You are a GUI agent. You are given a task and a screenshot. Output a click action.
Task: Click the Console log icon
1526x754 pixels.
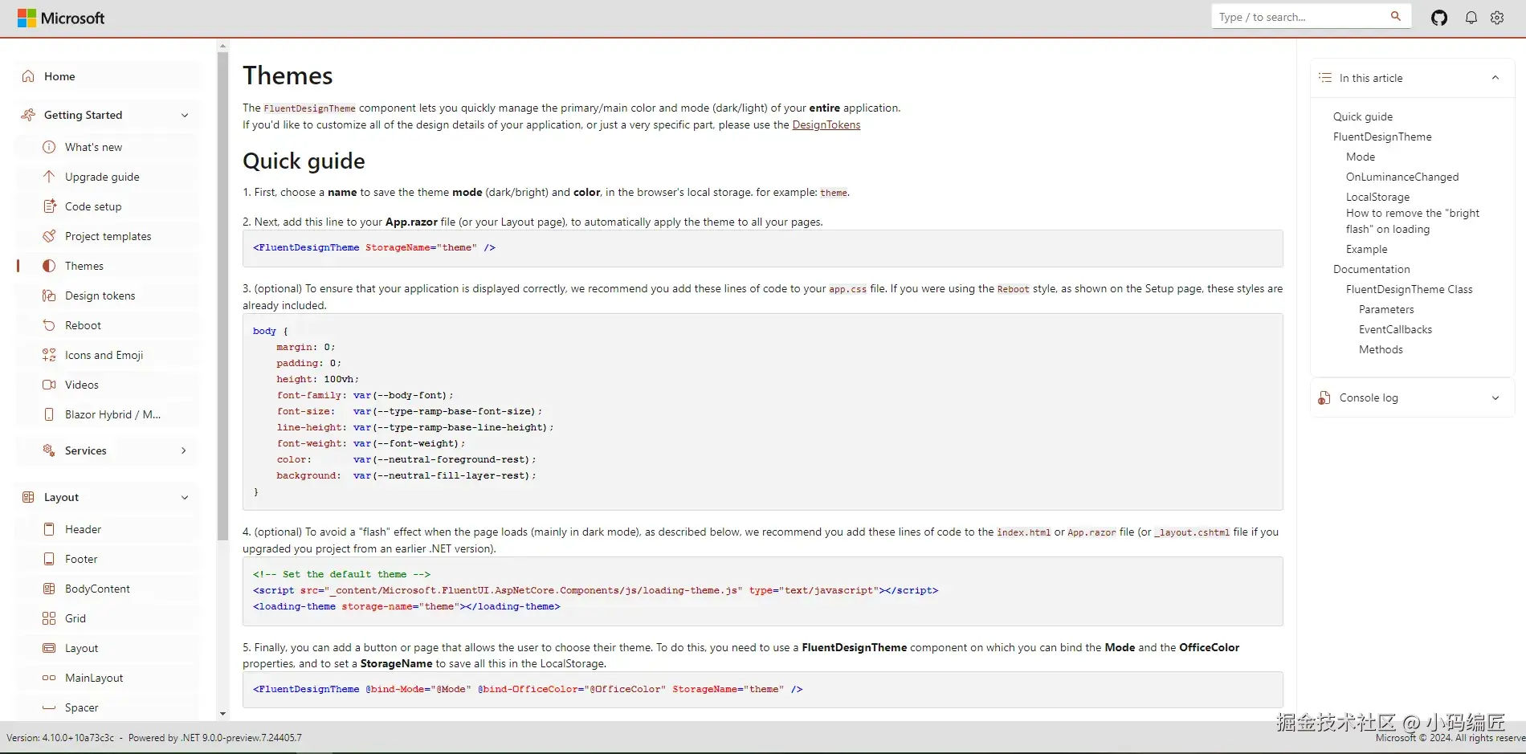[1324, 397]
